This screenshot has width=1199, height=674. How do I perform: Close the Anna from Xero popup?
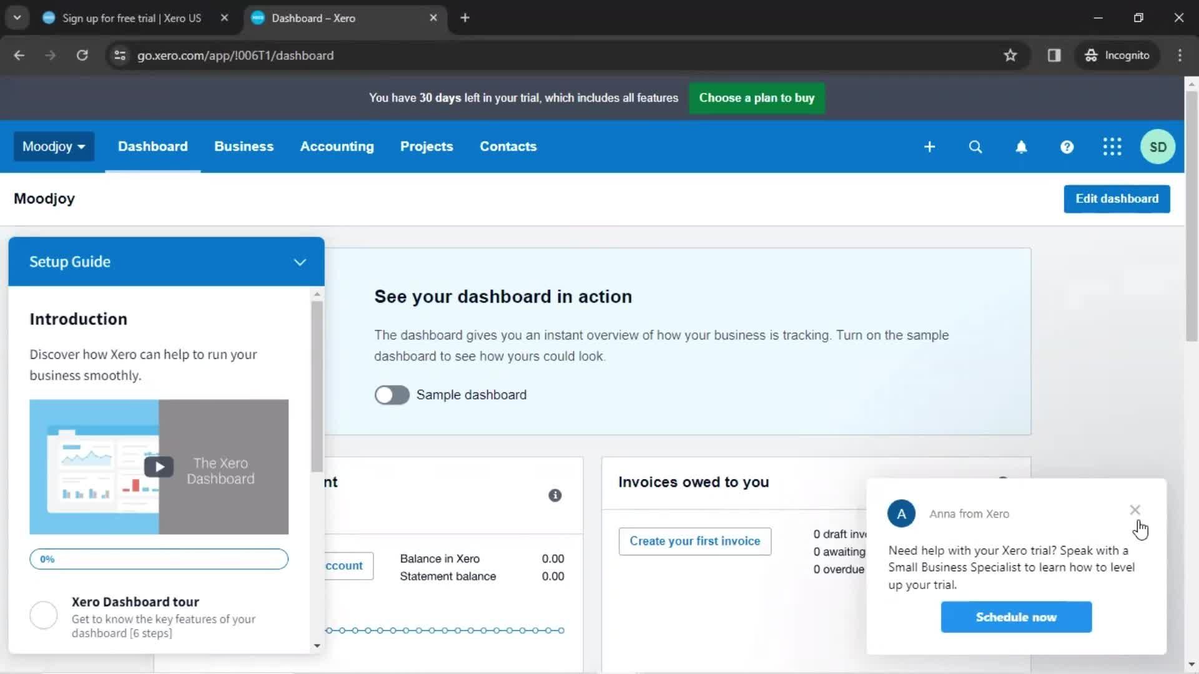click(1135, 510)
